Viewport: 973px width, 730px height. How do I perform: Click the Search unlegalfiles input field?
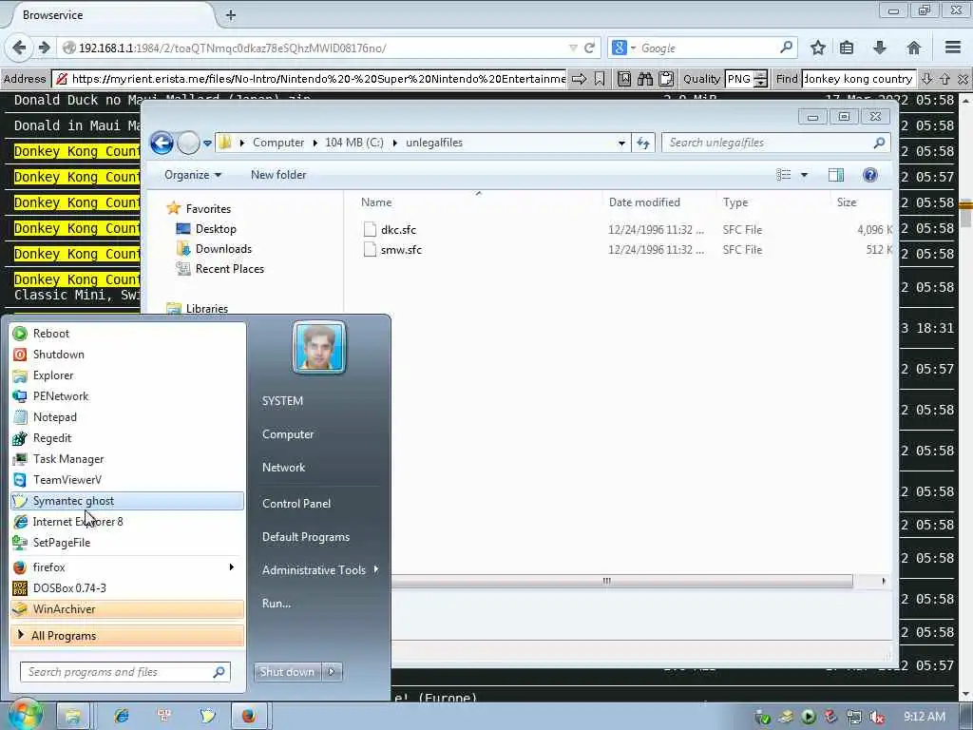pos(775,143)
